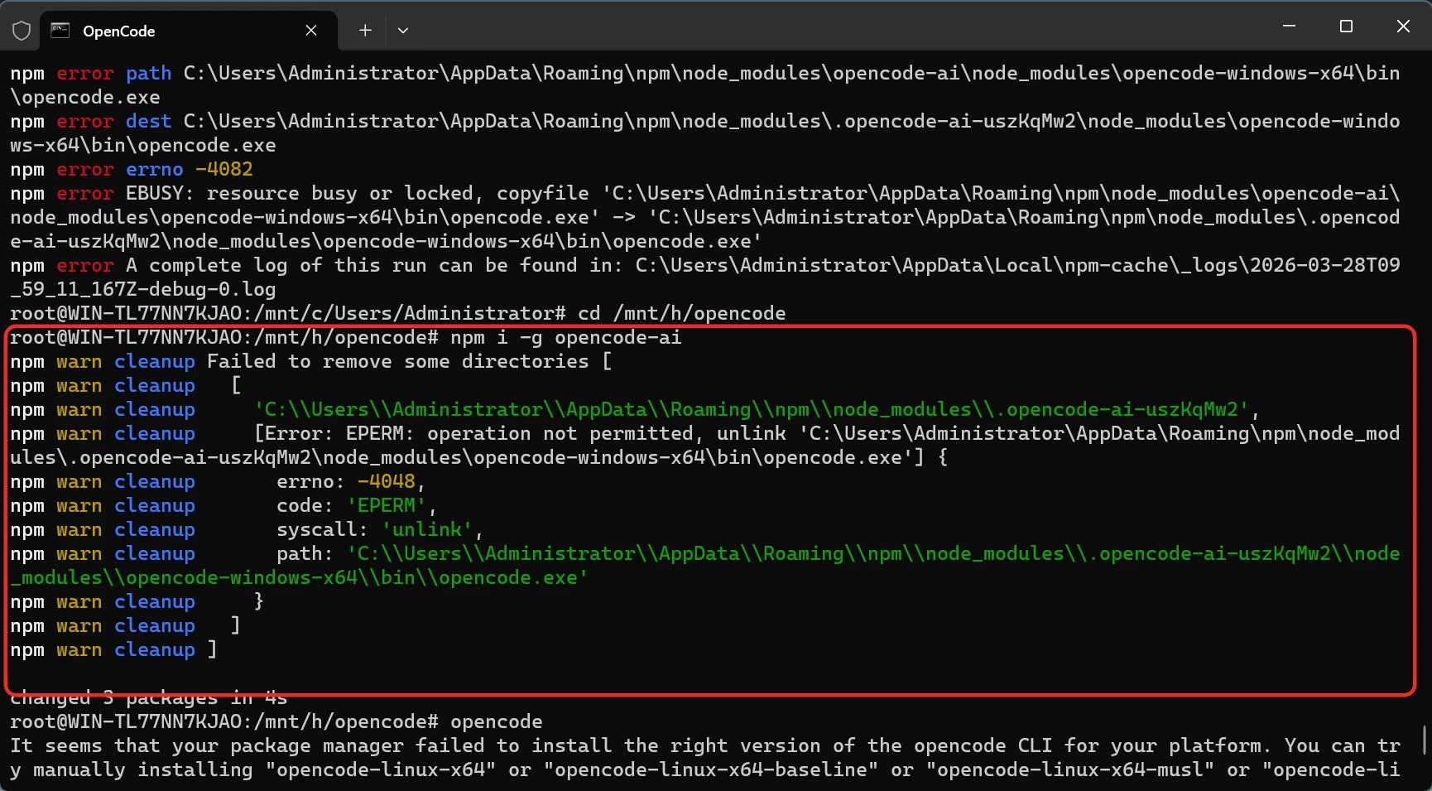Minimize the terminal window
The height and width of the screenshot is (791, 1432).
pyautogui.click(x=1289, y=27)
